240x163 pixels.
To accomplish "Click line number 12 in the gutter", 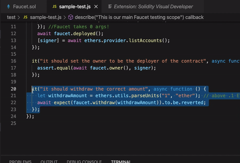I will 14,34.
